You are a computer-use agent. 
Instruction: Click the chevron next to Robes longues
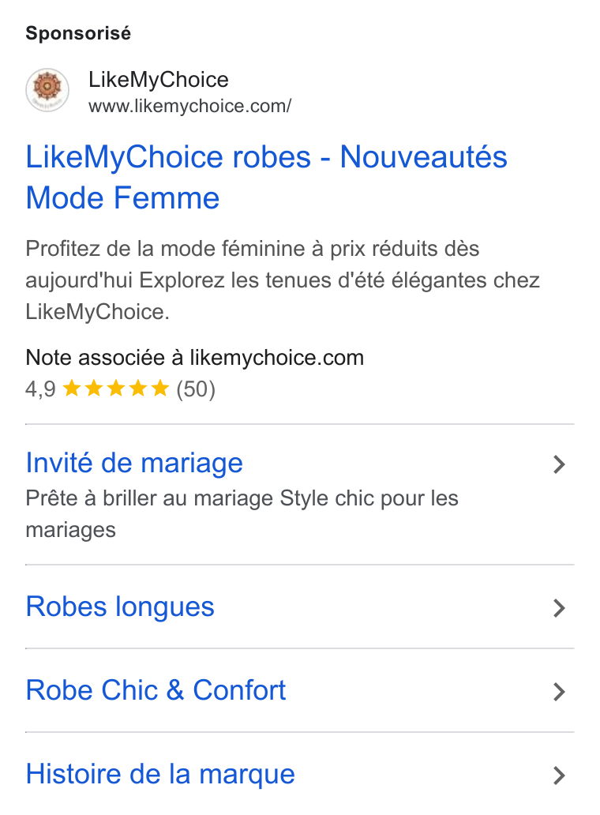coord(559,607)
